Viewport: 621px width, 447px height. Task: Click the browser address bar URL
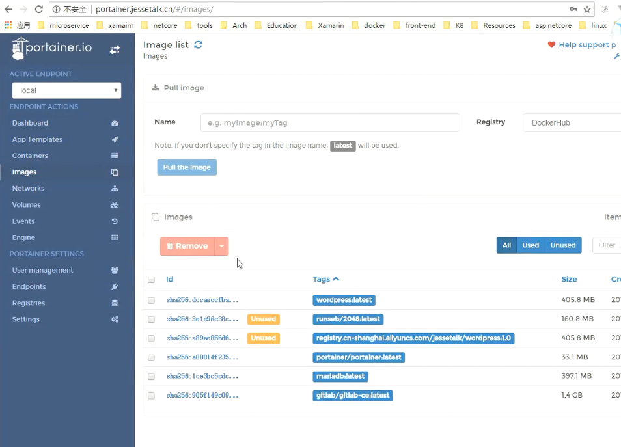[154, 9]
